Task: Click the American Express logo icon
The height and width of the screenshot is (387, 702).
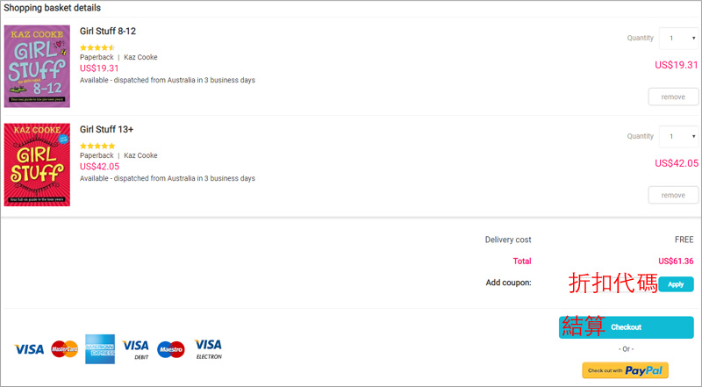Action: pyautogui.click(x=100, y=349)
